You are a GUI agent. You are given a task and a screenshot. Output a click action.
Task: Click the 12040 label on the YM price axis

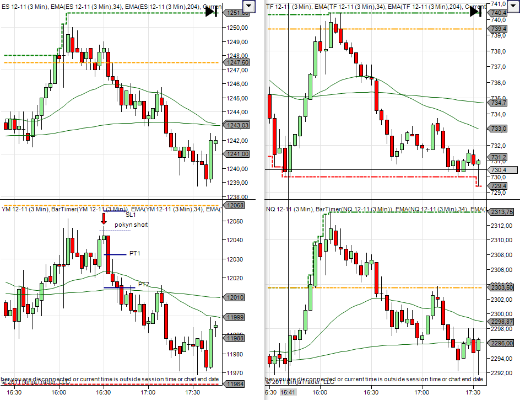click(x=235, y=240)
